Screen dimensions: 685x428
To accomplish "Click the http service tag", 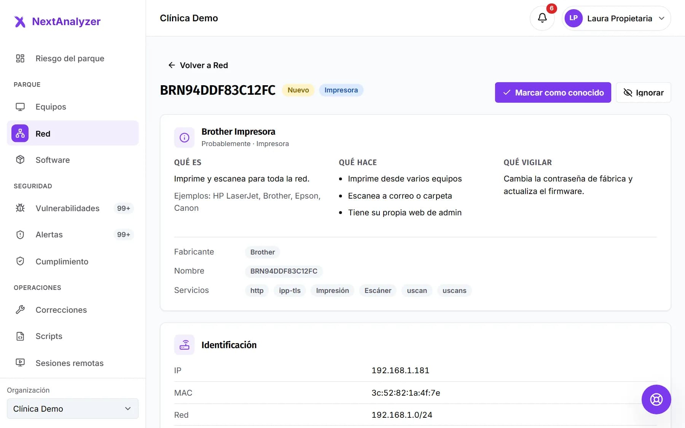I will (x=257, y=291).
